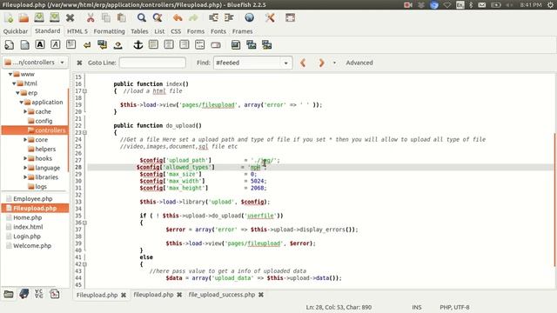Select the config folder
This screenshot has width=557, height=313.
[44, 121]
